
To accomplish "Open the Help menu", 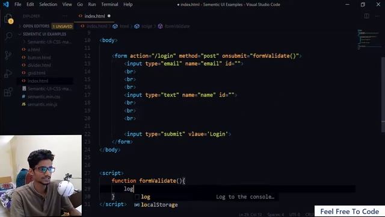I will pyautogui.click(x=128, y=4).
